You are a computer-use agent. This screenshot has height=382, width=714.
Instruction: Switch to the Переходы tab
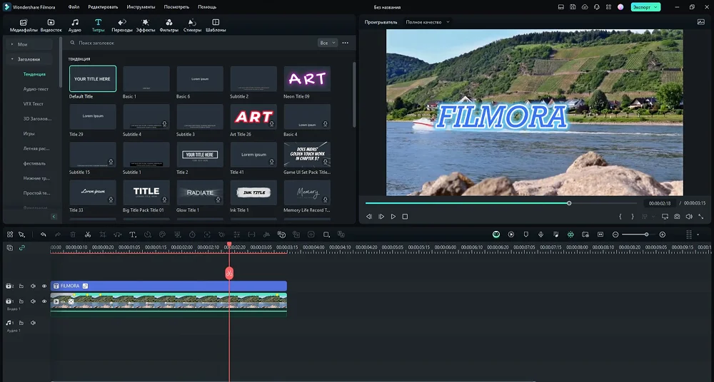tap(122, 26)
